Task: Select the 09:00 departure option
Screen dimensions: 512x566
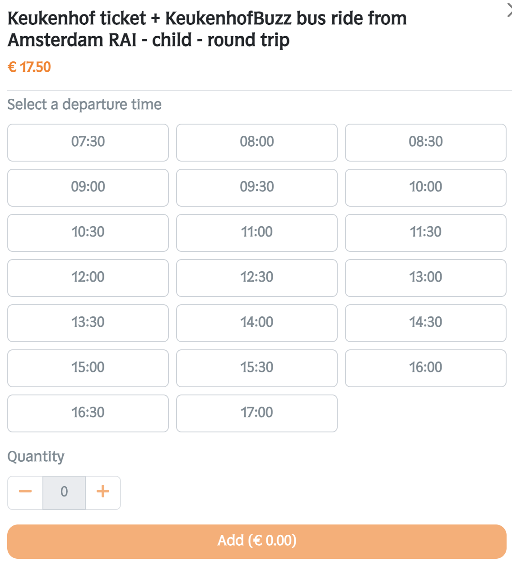Action: point(88,187)
